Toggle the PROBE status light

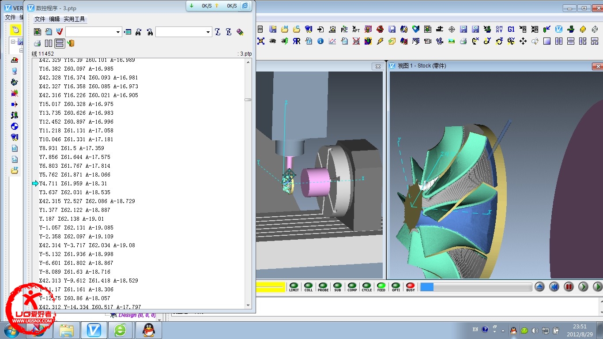323,287
